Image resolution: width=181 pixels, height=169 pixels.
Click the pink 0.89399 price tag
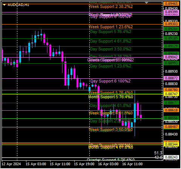point(171,12)
